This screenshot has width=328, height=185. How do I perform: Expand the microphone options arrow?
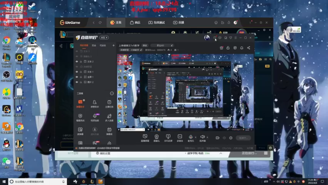point(196,137)
